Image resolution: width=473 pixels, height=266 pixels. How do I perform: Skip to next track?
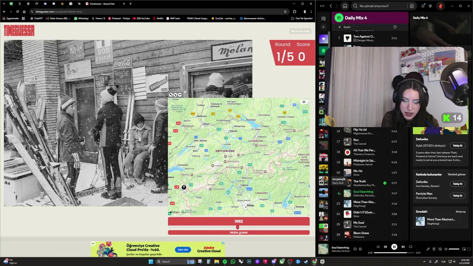pos(403,247)
